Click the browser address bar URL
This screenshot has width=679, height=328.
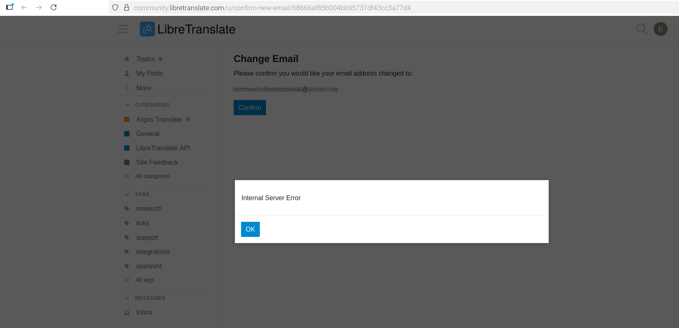[272, 8]
